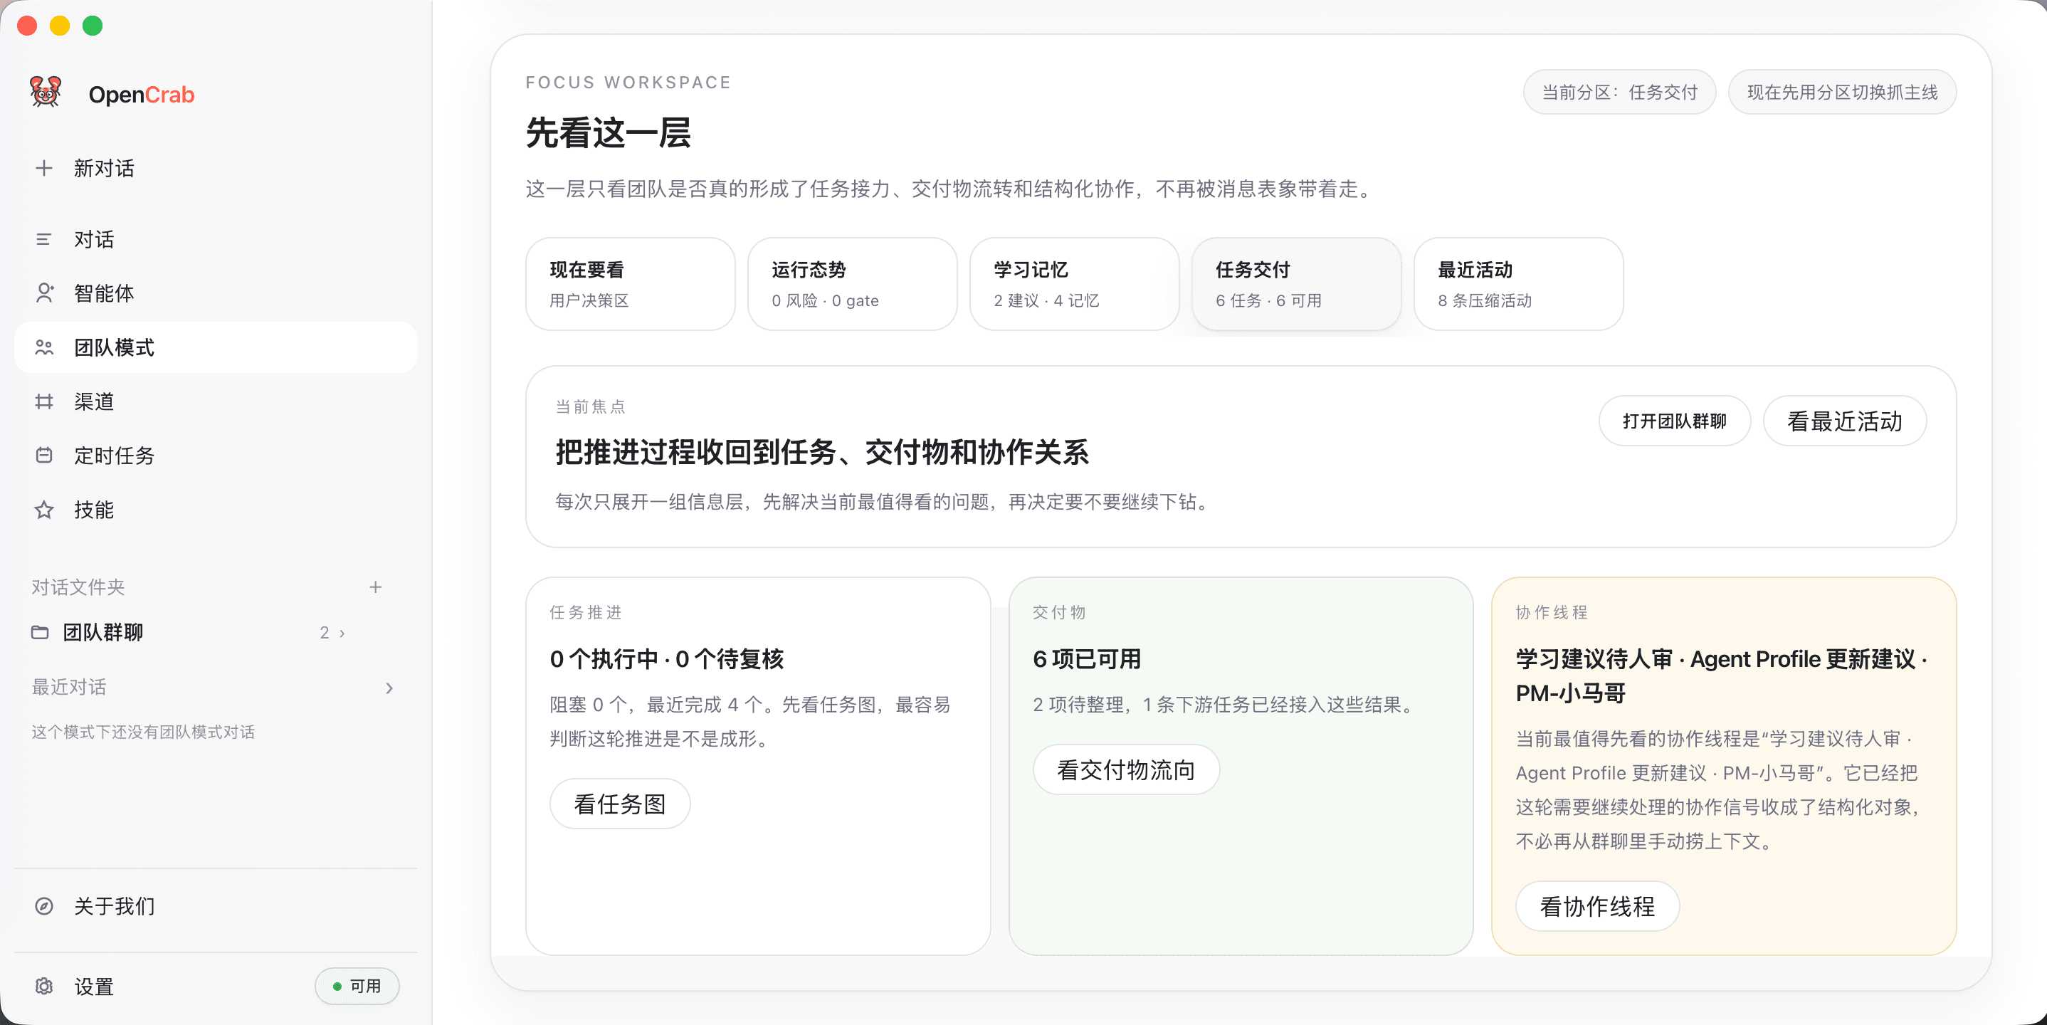Click 看交付物流向 in the 交付物 card
The height and width of the screenshot is (1025, 2047).
1125,769
